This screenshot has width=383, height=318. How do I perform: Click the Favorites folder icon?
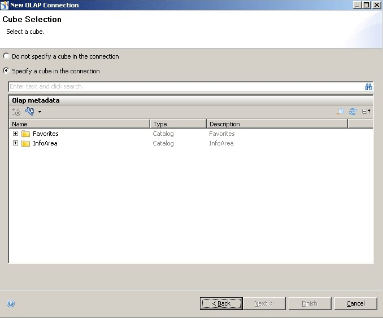25,134
